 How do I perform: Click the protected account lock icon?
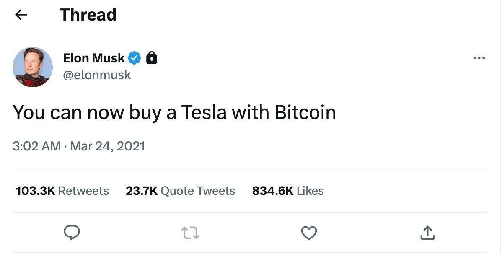pos(151,58)
